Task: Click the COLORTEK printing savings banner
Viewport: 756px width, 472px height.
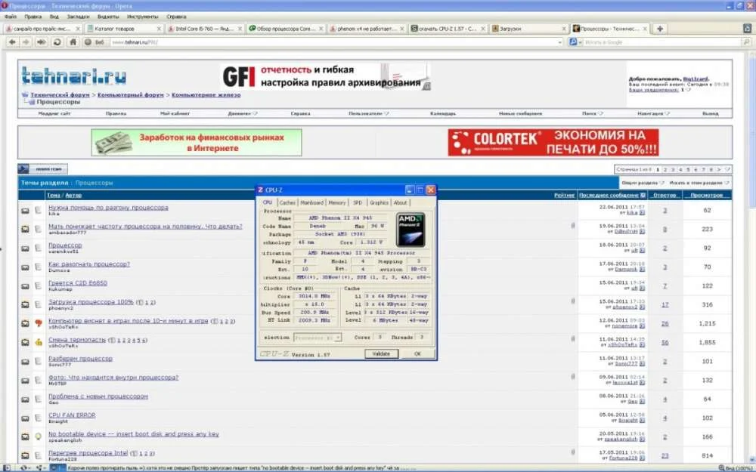Action: [553, 142]
